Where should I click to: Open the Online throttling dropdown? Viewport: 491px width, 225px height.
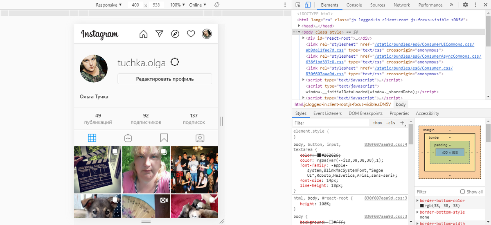click(198, 5)
